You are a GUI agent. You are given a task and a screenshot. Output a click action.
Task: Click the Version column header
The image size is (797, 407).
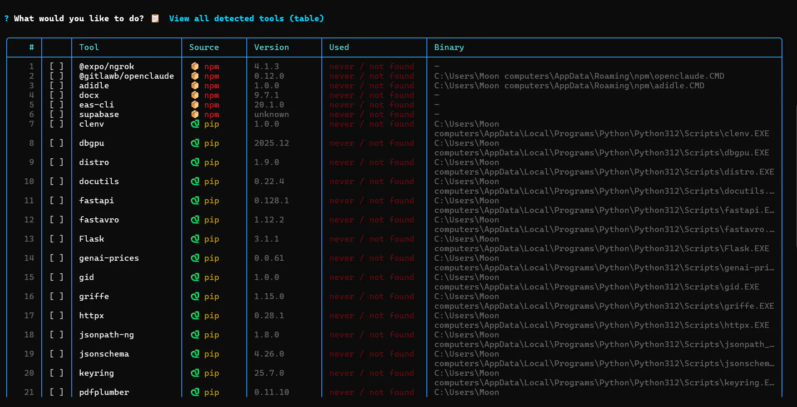271,47
